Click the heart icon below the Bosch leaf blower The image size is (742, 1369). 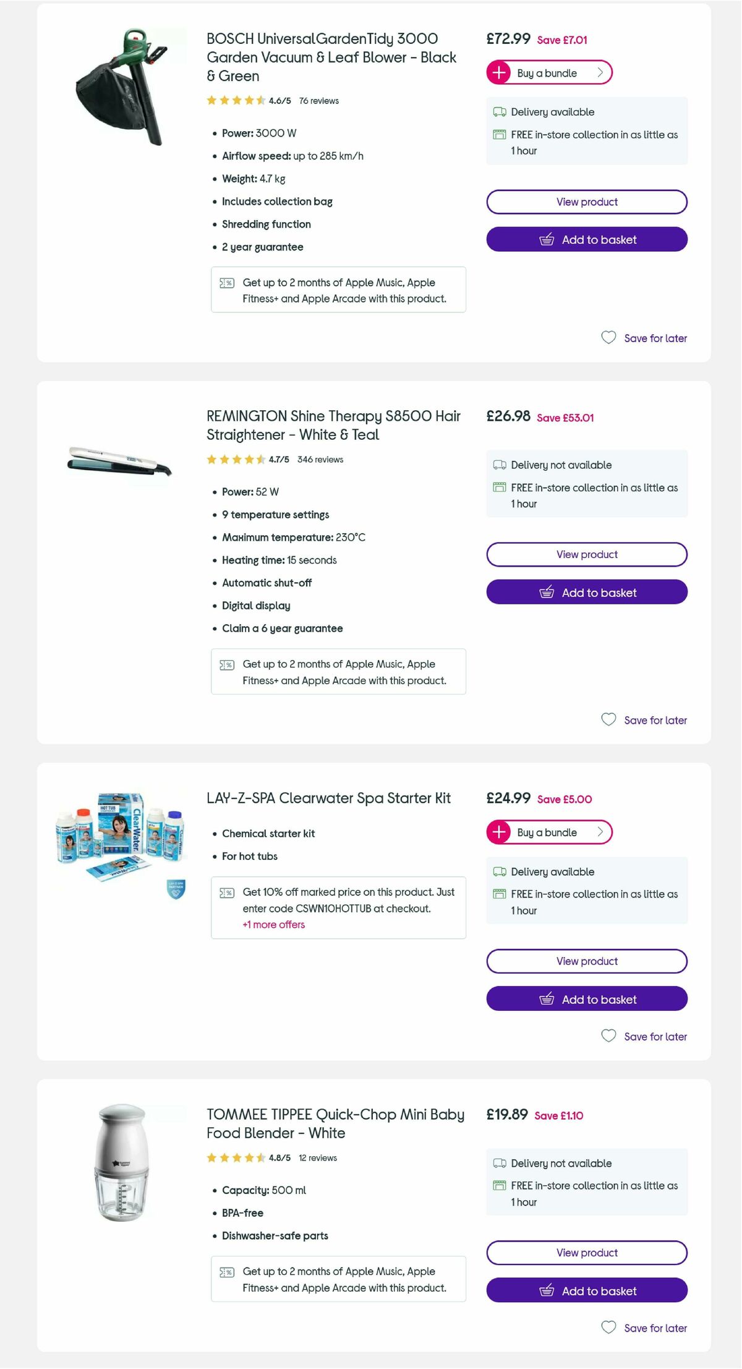click(x=609, y=338)
